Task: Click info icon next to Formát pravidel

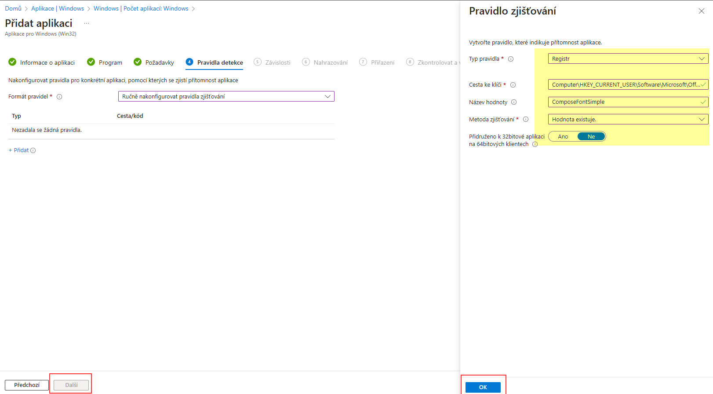Action: 59,97
